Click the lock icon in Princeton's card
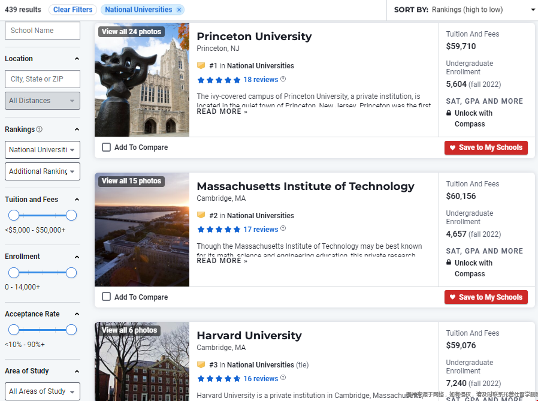Viewport: 538px width, 401px height. 449,113
